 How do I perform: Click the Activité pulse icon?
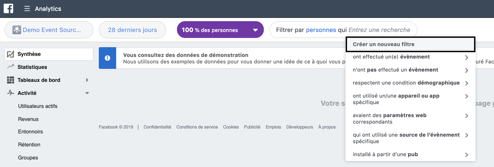pos(11,93)
